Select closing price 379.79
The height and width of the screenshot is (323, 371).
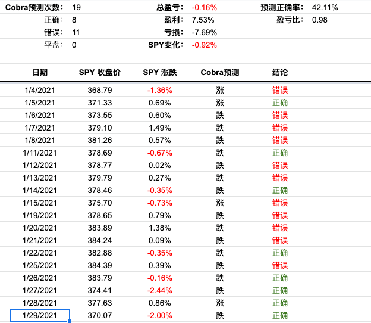(x=100, y=178)
